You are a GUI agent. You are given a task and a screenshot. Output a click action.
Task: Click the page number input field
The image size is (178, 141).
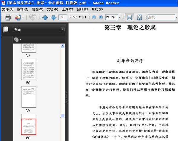[63, 17]
